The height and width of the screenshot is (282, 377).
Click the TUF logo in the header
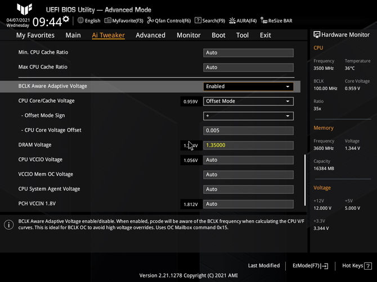pyautogui.click(x=24, y=9)
